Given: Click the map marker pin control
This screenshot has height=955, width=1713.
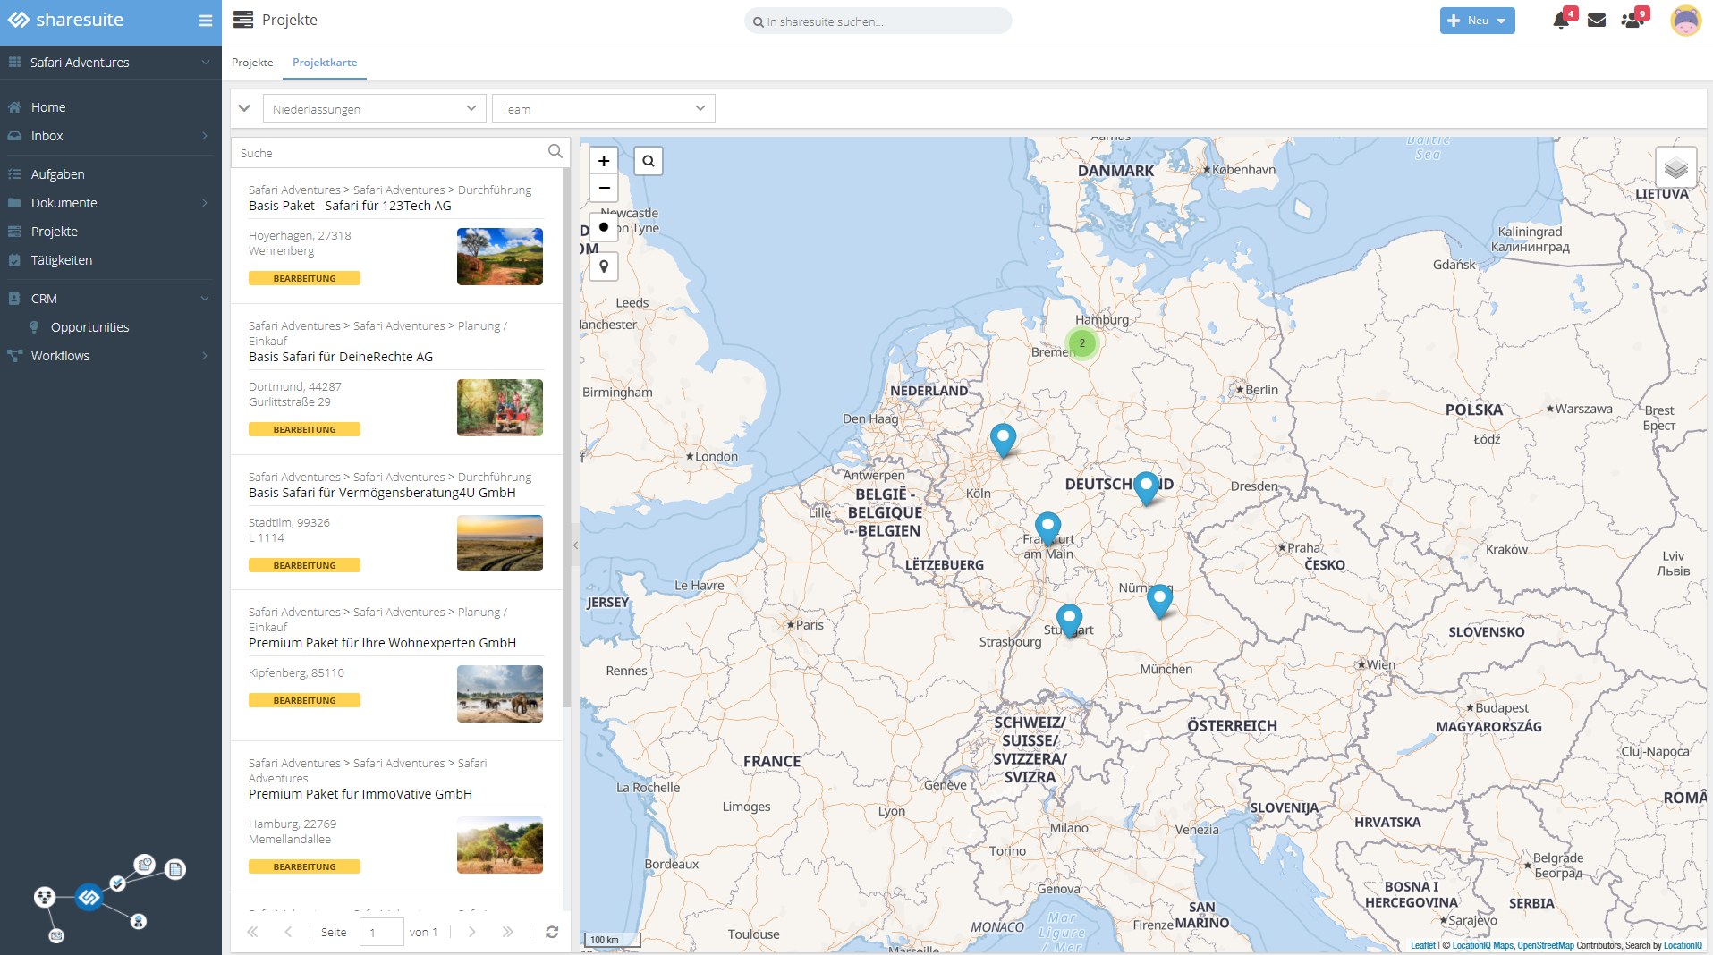Looking at the screenshot, I should (x=604, y=266).
